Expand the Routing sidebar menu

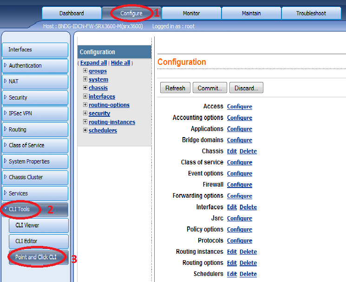pos(35,129)
